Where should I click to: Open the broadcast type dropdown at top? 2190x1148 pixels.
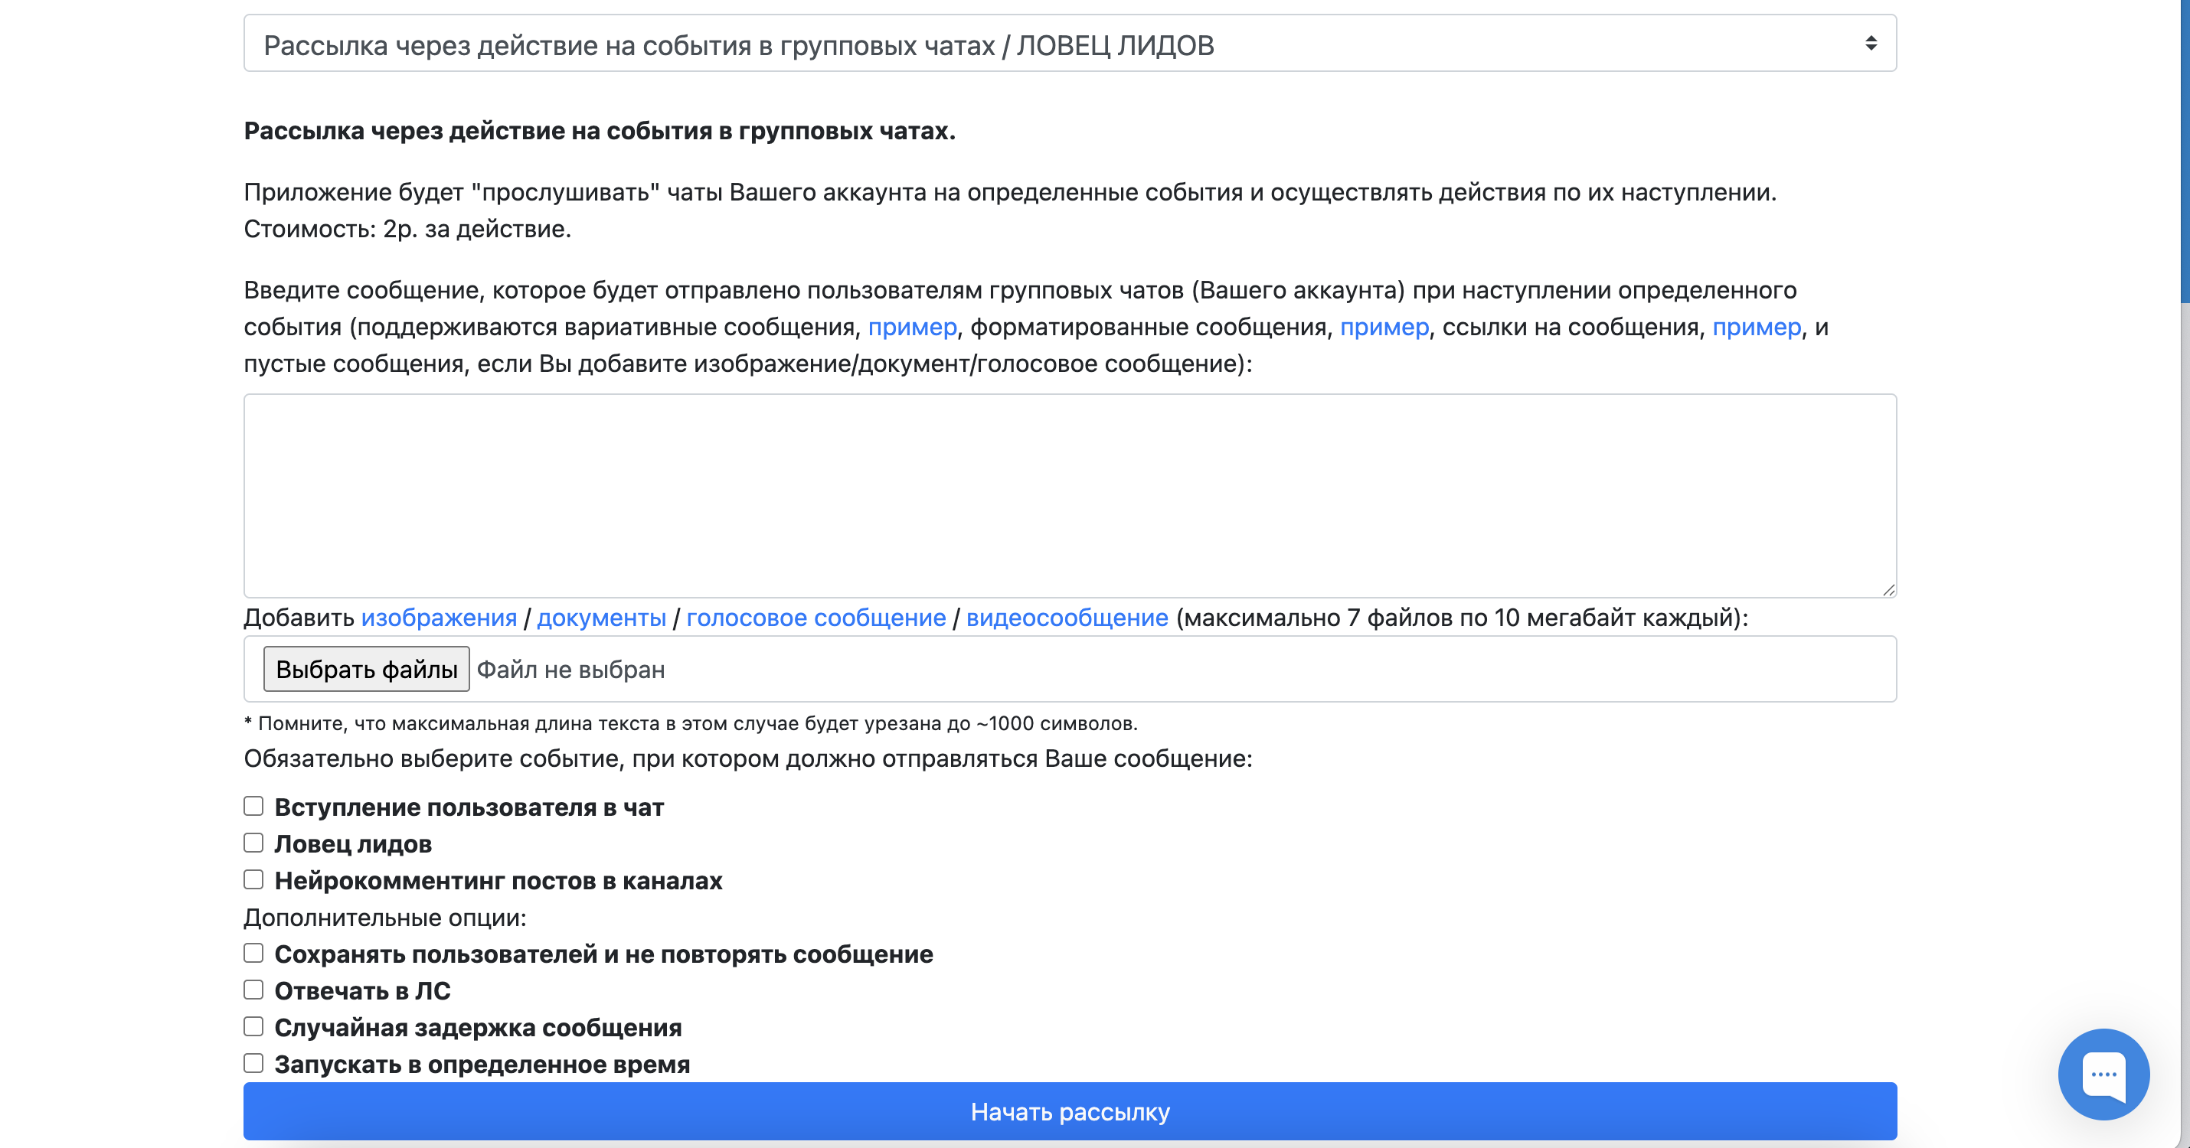click(1070, 41)
